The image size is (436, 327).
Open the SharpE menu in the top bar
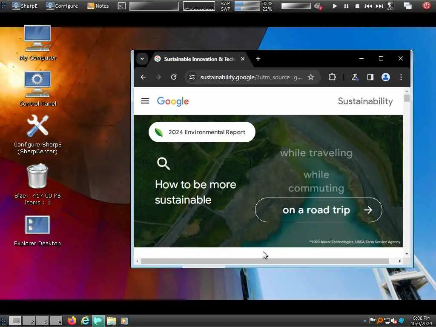25,6
